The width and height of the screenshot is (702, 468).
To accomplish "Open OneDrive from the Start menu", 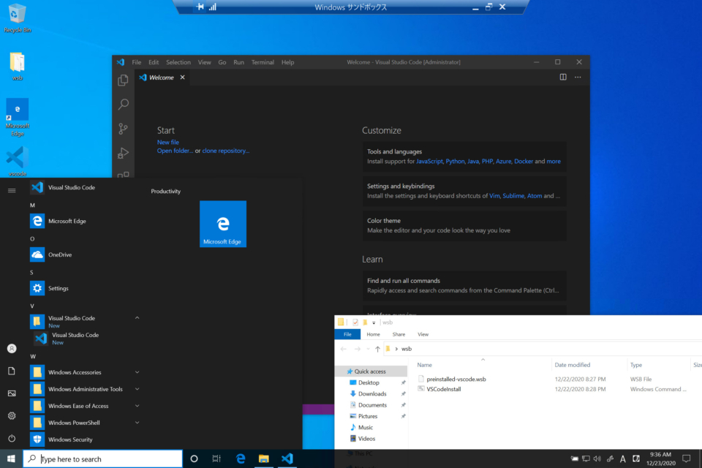I will pyautogui.click(x=84, y=254).
